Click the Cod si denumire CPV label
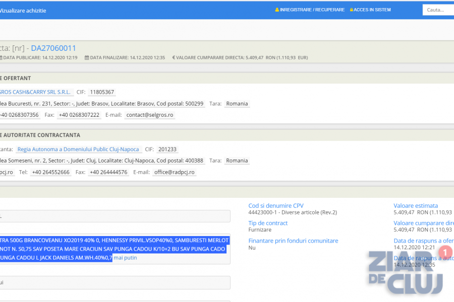Screen dimensions: 454x302 click(276, 205)
